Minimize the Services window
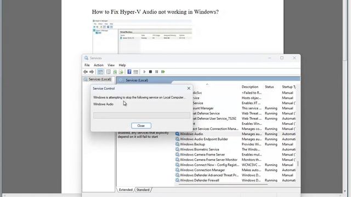The width and height of the screenshot is (351, 197). (269, 58)
